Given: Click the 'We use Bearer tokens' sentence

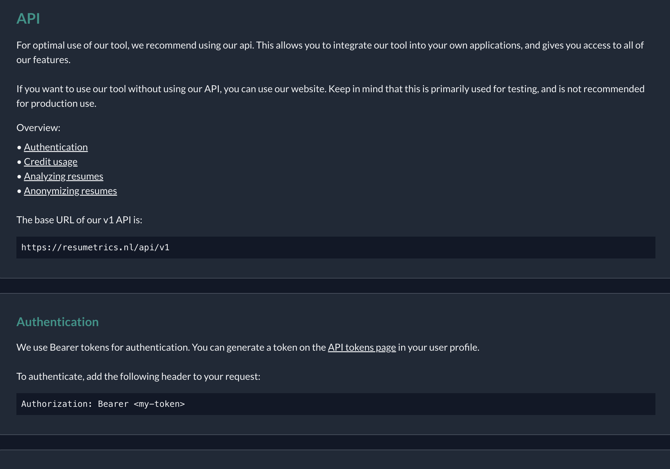Looking at the screenshot, I should click(248, 347).
